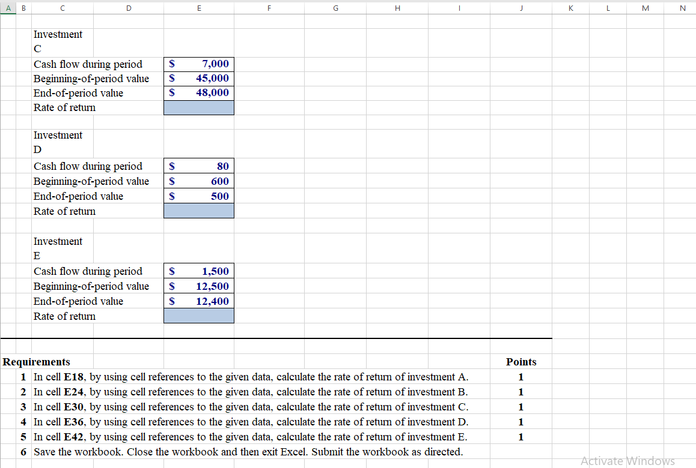Click the Investment C label cell
Screen dimensions: 696x468
coord(62,41)
